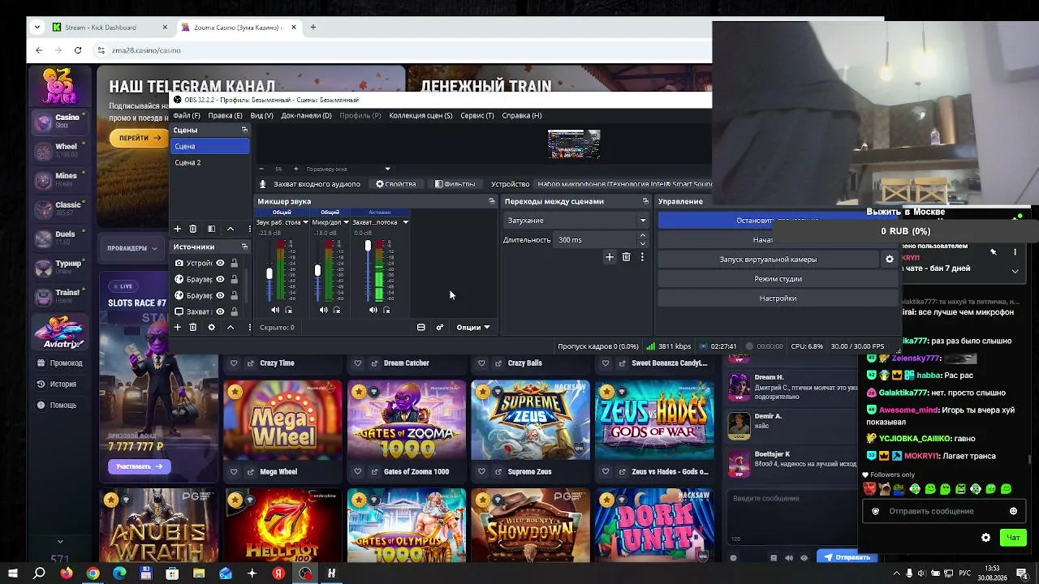The width and height of the screenshot is (1039, 584).
Task: Toggle monitoring for microphone channel
Action: [x=337, y=310]
